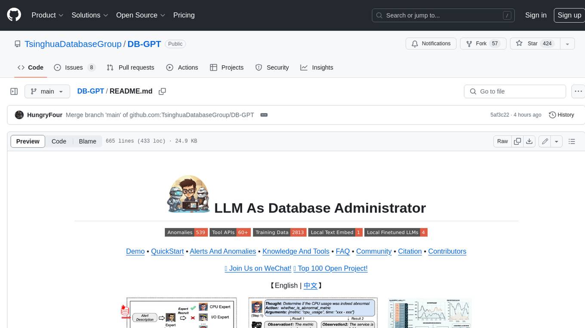This screenshot has height=328, width=585.
Task: Jump to Alerts And Anomalies section
Action: click(223, 252)
